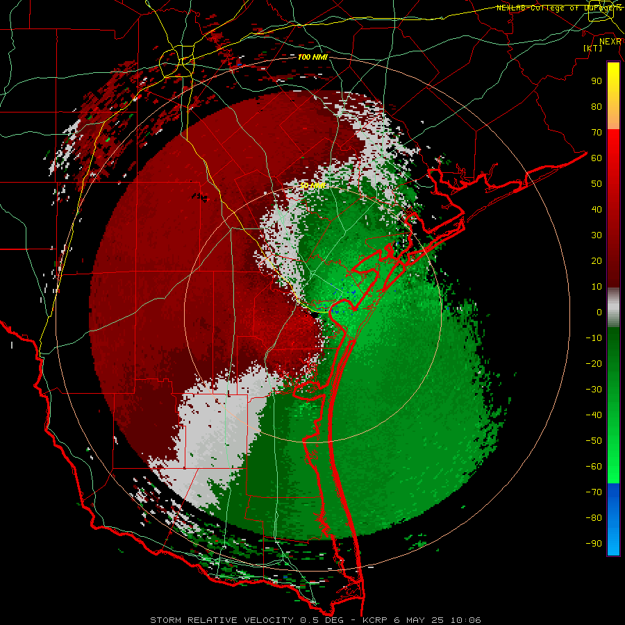Click the 30 value on the velocity scale
The width and height of the screenshot is (625, 625).
[597, 235]
